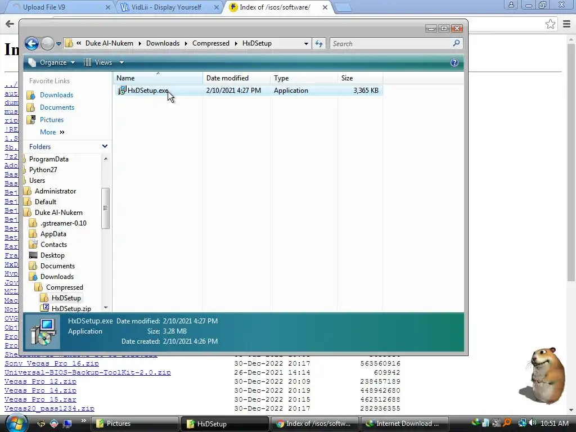Expand the arrow after Compressed breadcrumb
576x432 pixels.
[x=236, y=44]
